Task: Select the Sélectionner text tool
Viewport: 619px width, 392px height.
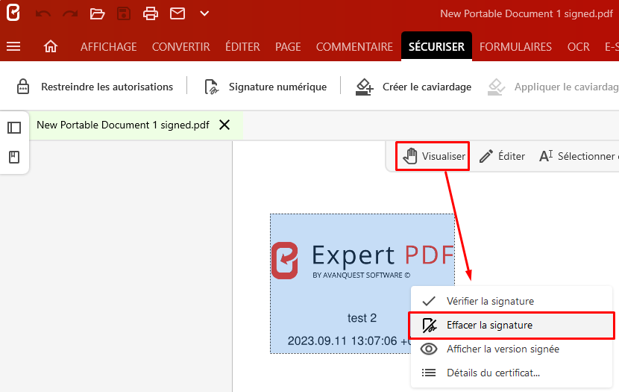Action: [578, 156]
